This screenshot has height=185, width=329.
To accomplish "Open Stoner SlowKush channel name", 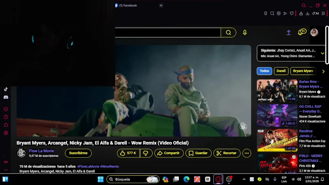I will tap(310, 116).
